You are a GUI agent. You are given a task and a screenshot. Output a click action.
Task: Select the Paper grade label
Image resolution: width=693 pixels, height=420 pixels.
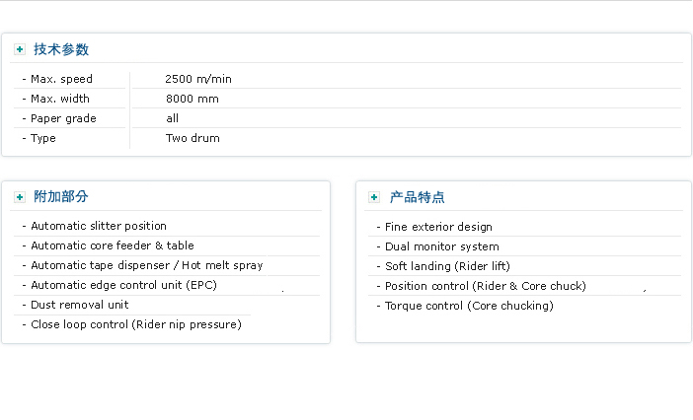tap(63, 118)
